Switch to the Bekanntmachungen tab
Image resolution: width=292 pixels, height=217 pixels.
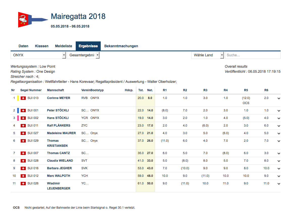point(121,46)
